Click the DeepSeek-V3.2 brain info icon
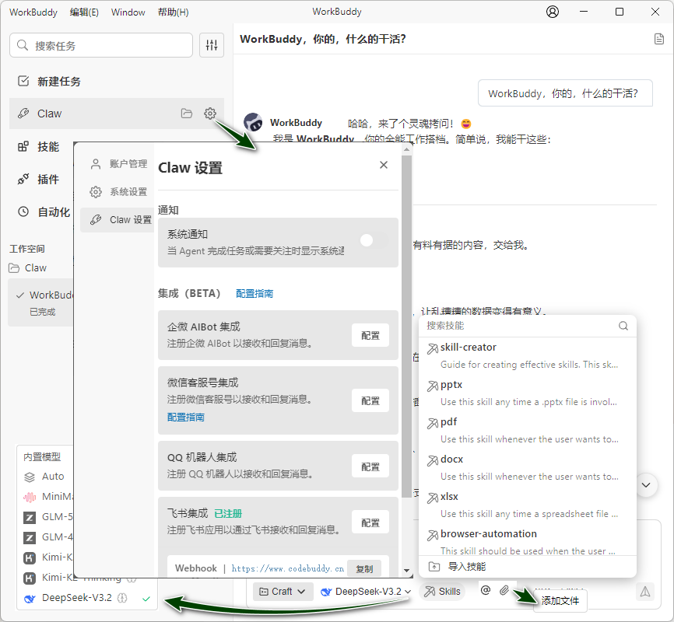This screenshot has height=622, width=674. coord(122,598)
